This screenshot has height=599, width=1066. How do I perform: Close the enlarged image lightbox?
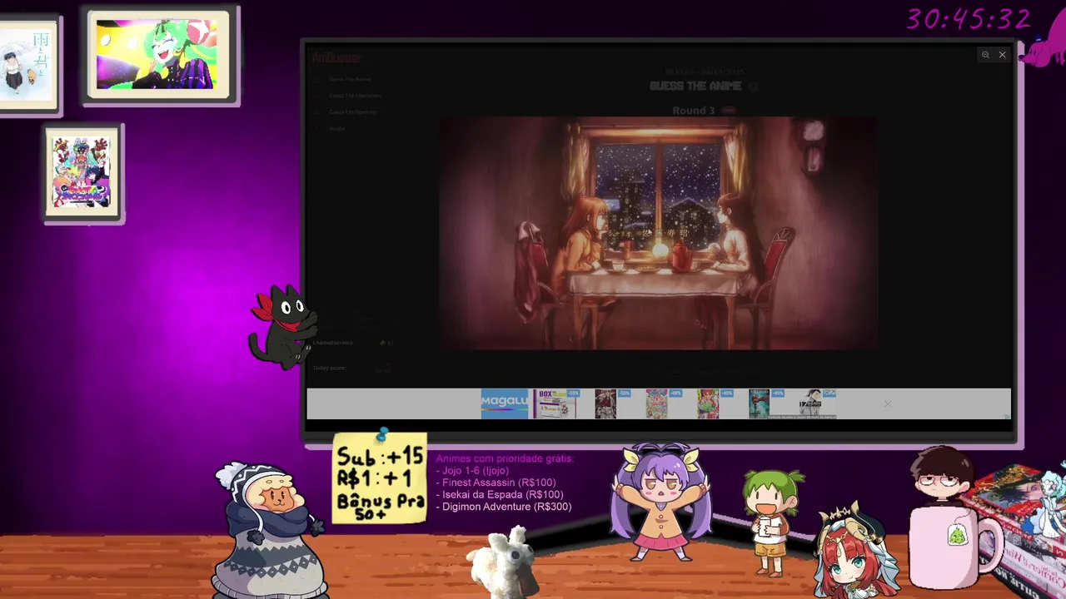(1003, 55)
